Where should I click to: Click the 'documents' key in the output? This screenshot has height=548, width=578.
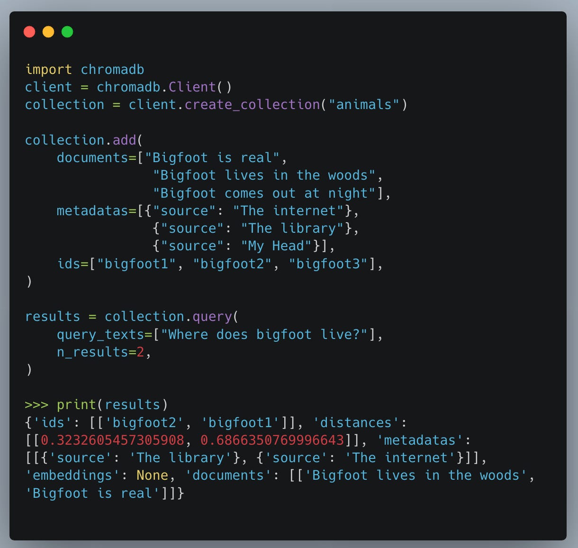228,475
